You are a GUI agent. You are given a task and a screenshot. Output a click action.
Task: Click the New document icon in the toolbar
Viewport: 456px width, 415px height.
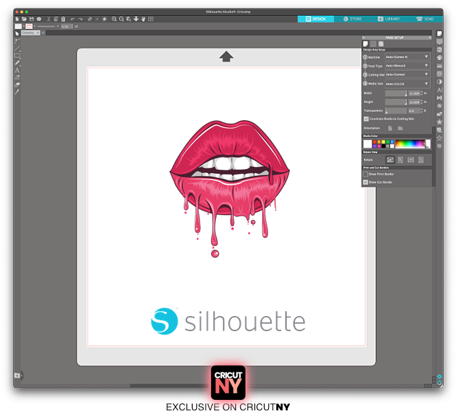[17, 19]
